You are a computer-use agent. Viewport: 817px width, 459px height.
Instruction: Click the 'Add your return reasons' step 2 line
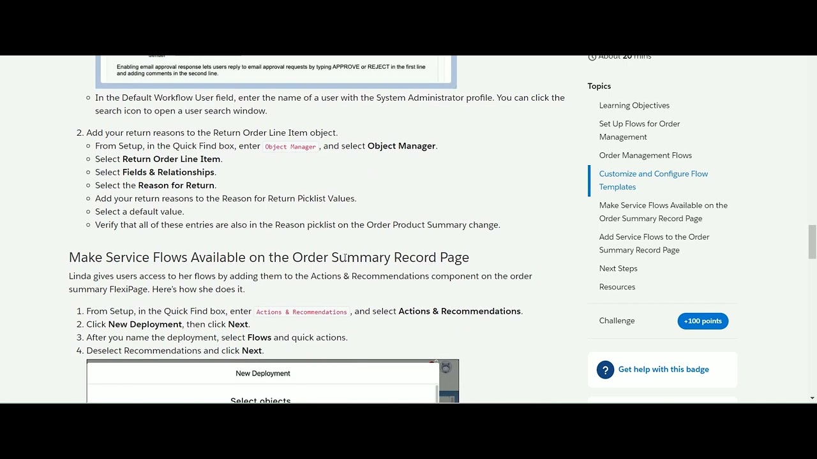pyautogui.click(x=212, y=133)
